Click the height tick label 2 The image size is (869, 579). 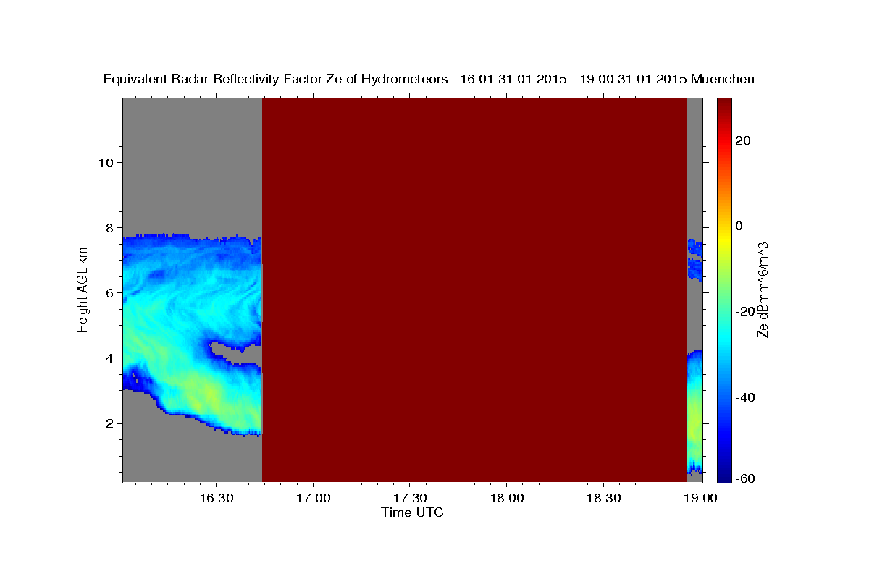pyautogui.click(x=110, y=423)
